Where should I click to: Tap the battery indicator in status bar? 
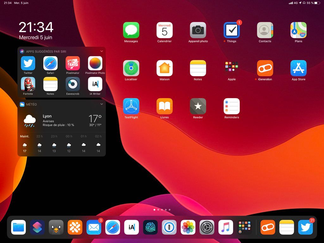tap(317, 3)
